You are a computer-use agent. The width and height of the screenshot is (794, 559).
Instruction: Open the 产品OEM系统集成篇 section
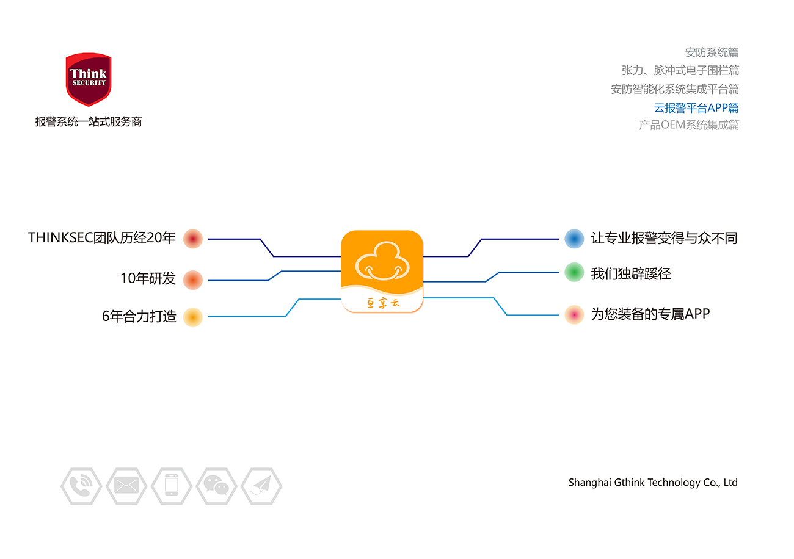[689, 125]
